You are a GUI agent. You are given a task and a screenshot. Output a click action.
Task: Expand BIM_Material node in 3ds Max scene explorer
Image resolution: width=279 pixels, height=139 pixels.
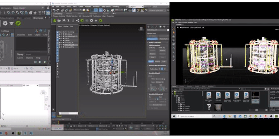coord(60,34)
